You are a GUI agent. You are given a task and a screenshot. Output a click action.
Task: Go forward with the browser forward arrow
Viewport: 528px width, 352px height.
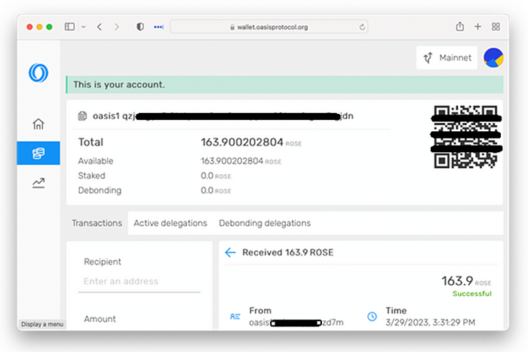click(x=116, y=27)
